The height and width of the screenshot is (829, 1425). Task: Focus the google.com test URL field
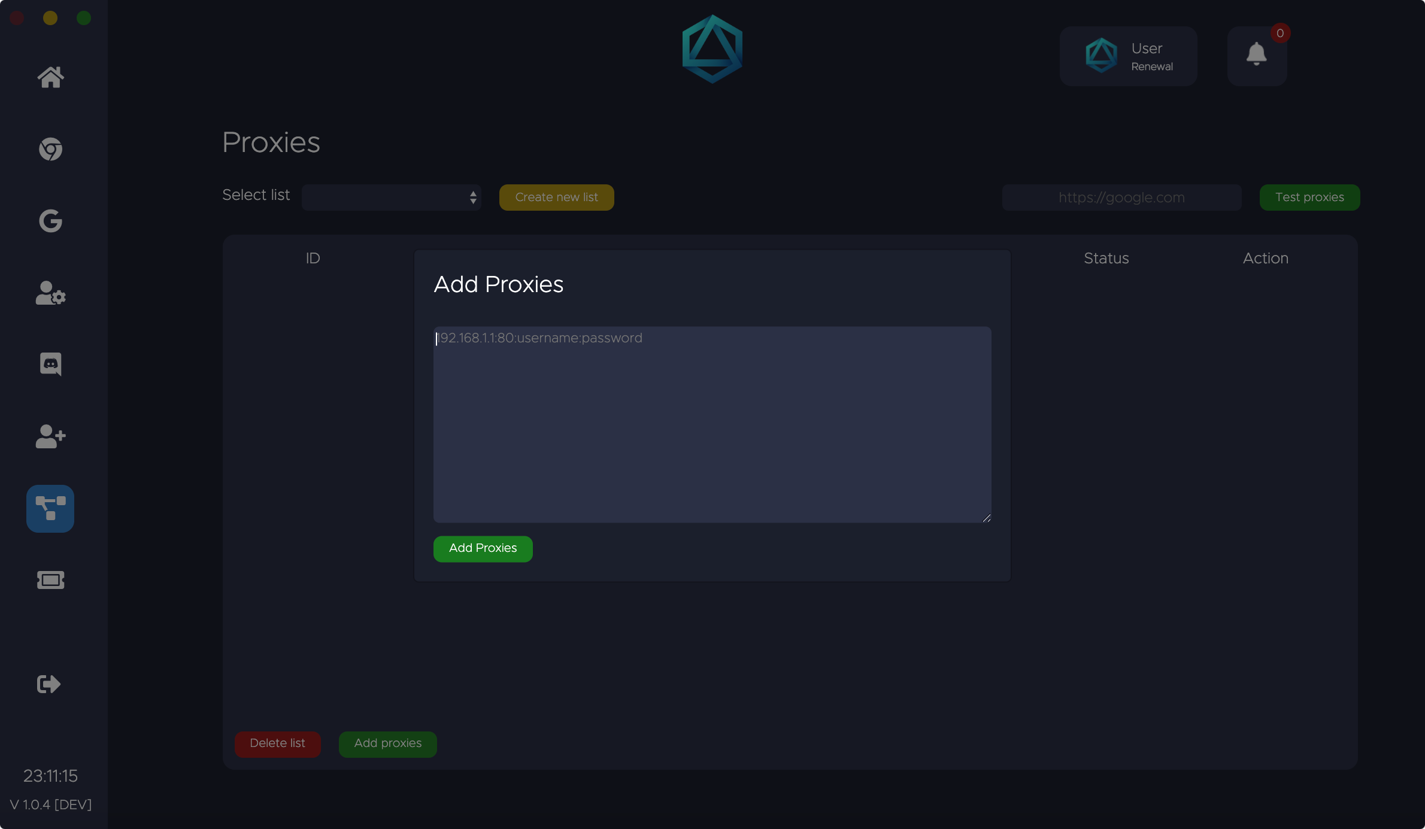[x=1121, y=198]
